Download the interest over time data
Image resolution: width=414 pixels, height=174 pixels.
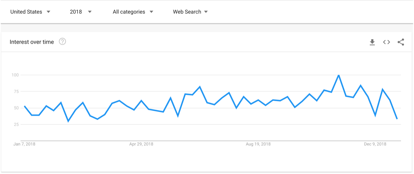coord(372,42)
